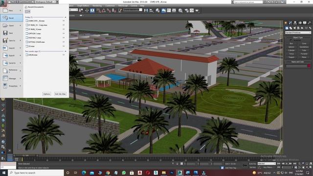Image resolution: width=313 pixels, height=176 pixels.
Task: Collapse the Today recent documents group
Action: (x=65, y=18)
